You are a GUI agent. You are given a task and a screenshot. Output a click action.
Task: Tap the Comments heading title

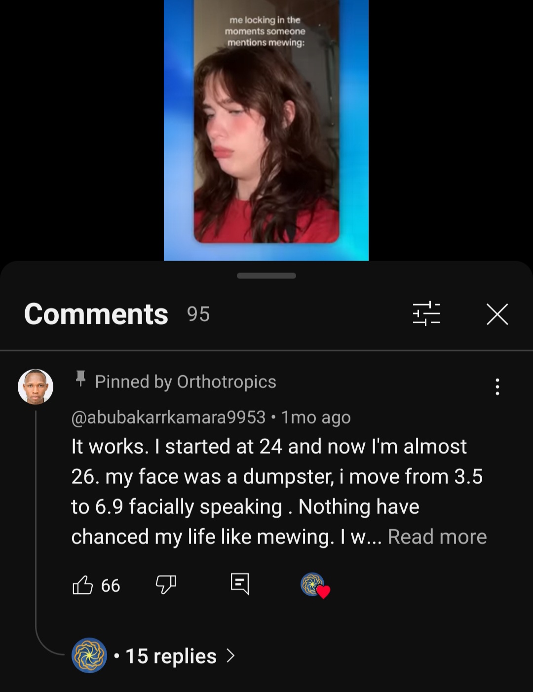point(96,314)
